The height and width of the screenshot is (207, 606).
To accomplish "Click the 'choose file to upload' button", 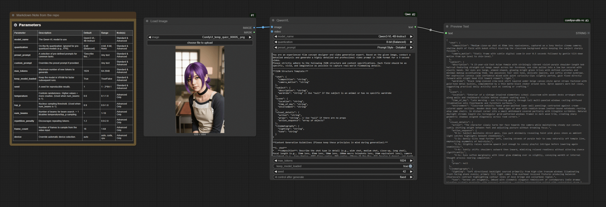I will (200, 43).
